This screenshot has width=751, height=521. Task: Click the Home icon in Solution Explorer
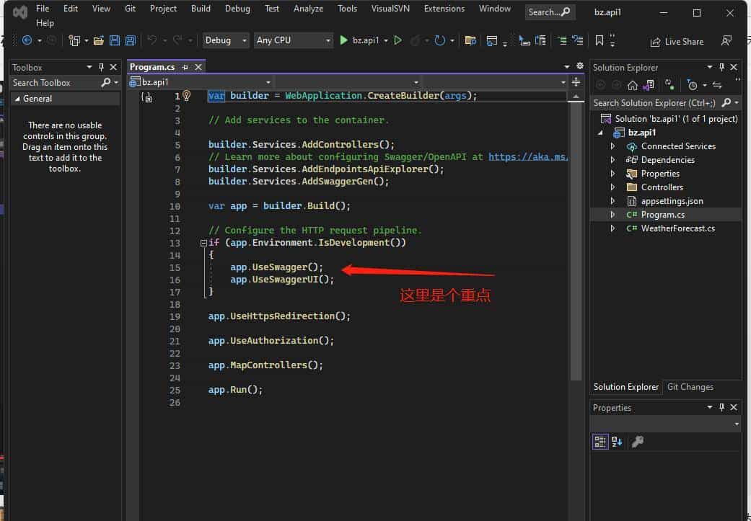(x=633, y=85)
